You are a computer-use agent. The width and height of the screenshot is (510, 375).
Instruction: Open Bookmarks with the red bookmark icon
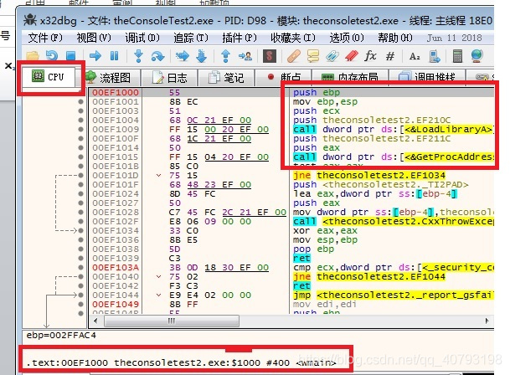click(x=351, y=56)
